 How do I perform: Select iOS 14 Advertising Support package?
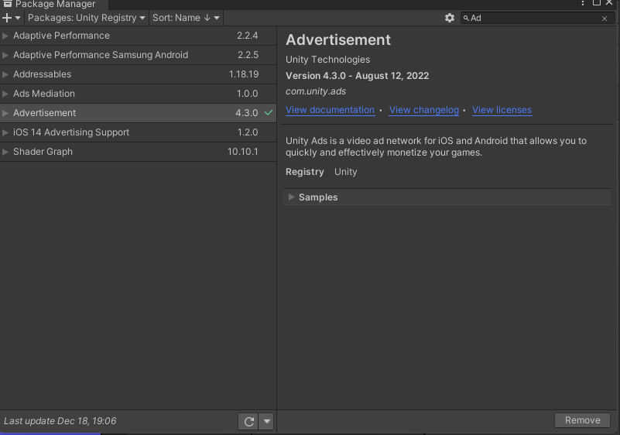click(x=138, y=132)
